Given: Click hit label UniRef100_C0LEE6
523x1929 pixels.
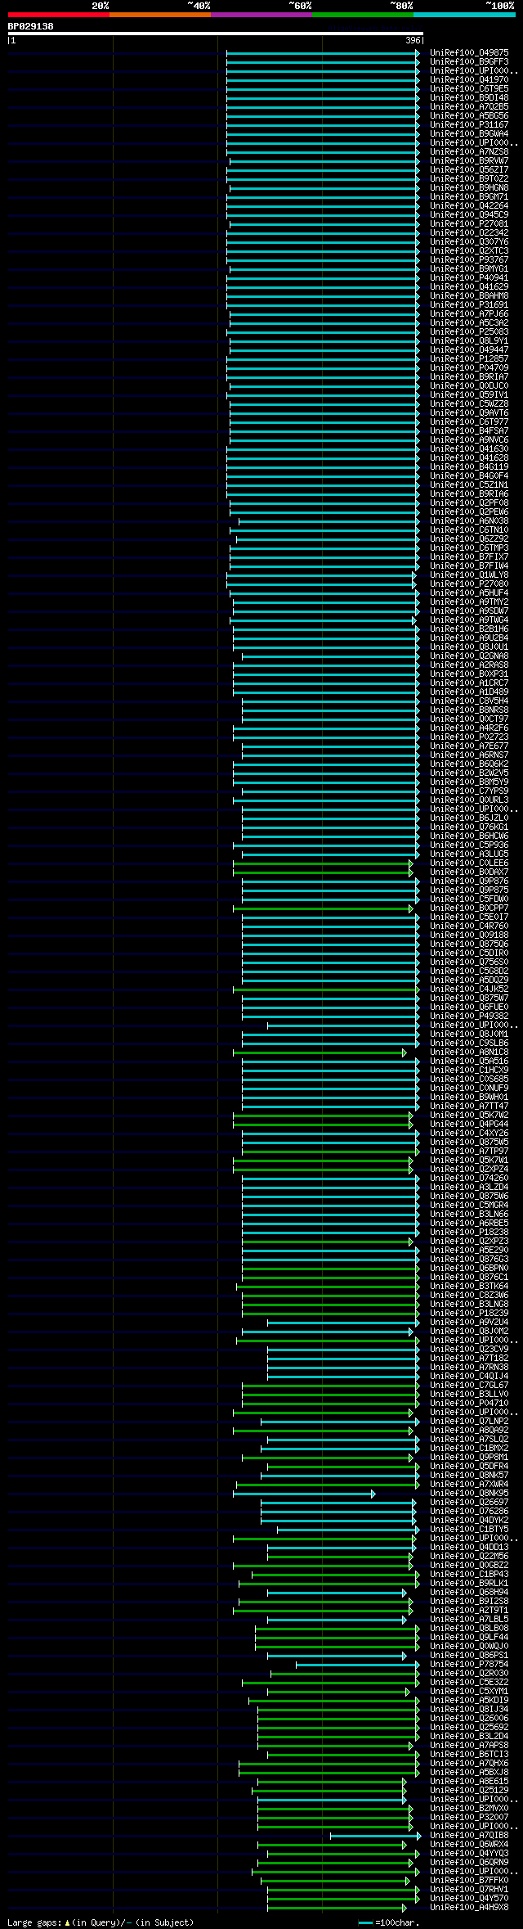Looking at the screenshot, I should click(x=469, y=863).
